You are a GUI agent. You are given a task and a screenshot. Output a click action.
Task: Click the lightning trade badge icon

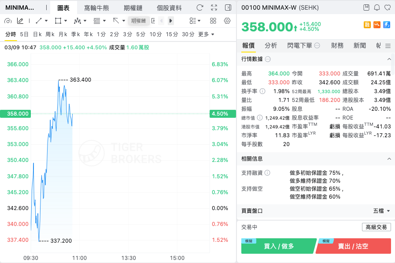(x=387, y=24)
